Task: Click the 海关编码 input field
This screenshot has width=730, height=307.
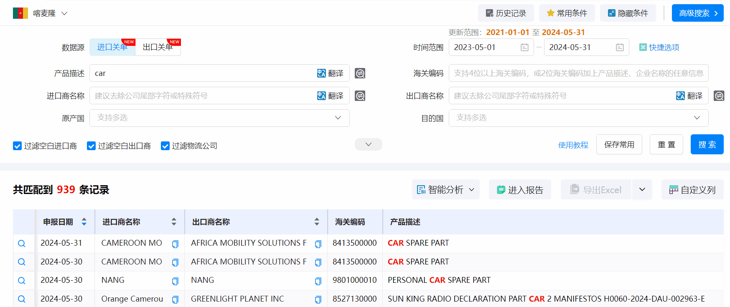Action: 578,73
